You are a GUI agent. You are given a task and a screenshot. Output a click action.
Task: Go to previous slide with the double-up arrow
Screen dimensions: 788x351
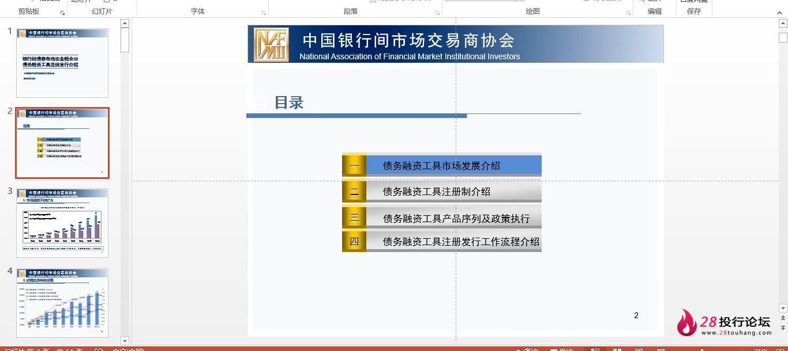point(783,318)
